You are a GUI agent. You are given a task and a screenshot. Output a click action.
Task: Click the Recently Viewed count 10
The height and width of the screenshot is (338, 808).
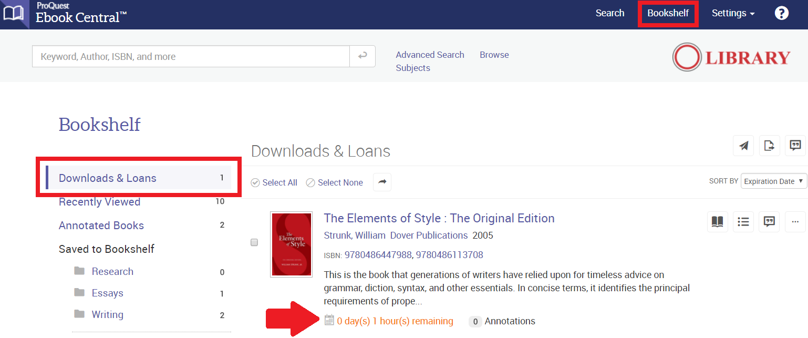[x=220, y=201]
